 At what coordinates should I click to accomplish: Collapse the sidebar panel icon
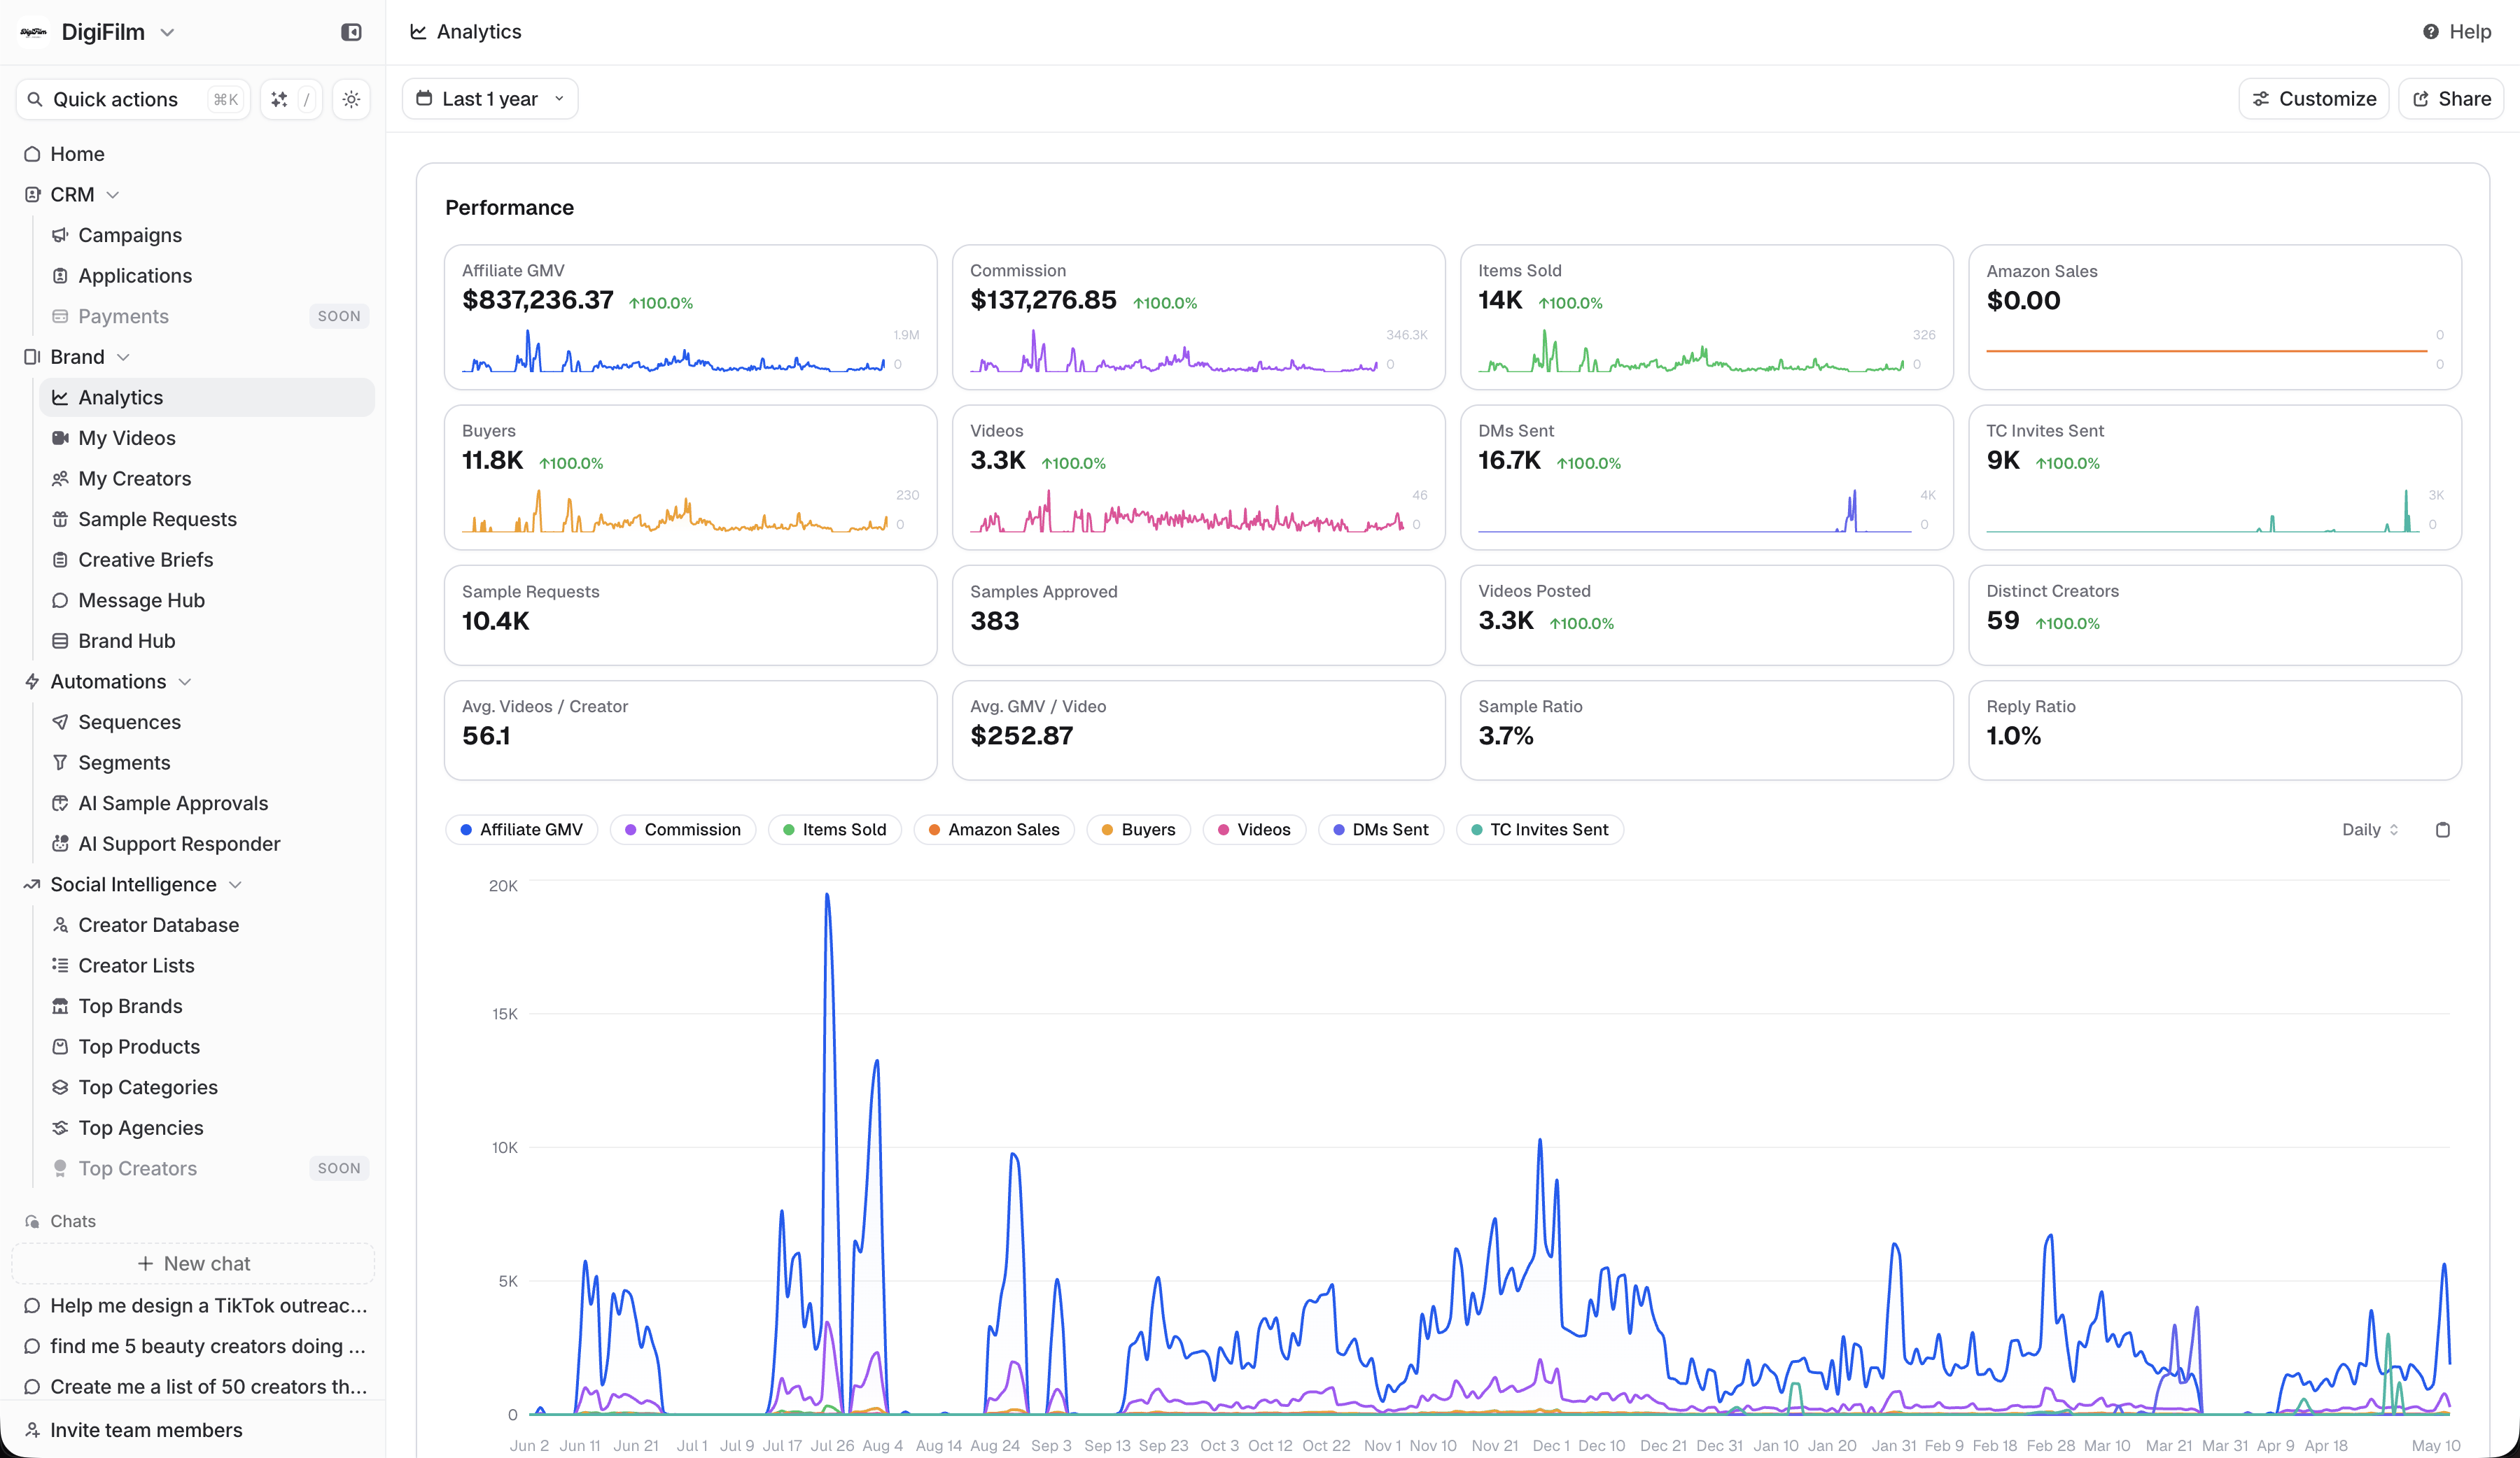click(x=351, y=32)
